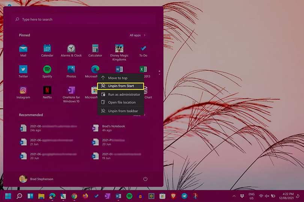This screenshot has width=304, height=202.
Task: Open Firefox from the taskbar
Action: (x=85, y=196)
